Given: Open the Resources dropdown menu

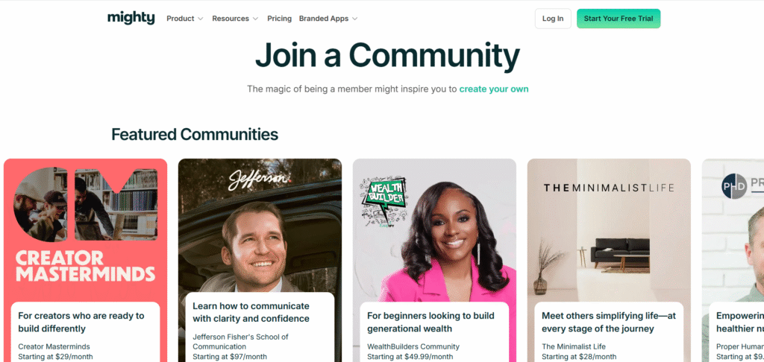Looking at the screenshot, I should click(235, 19).
